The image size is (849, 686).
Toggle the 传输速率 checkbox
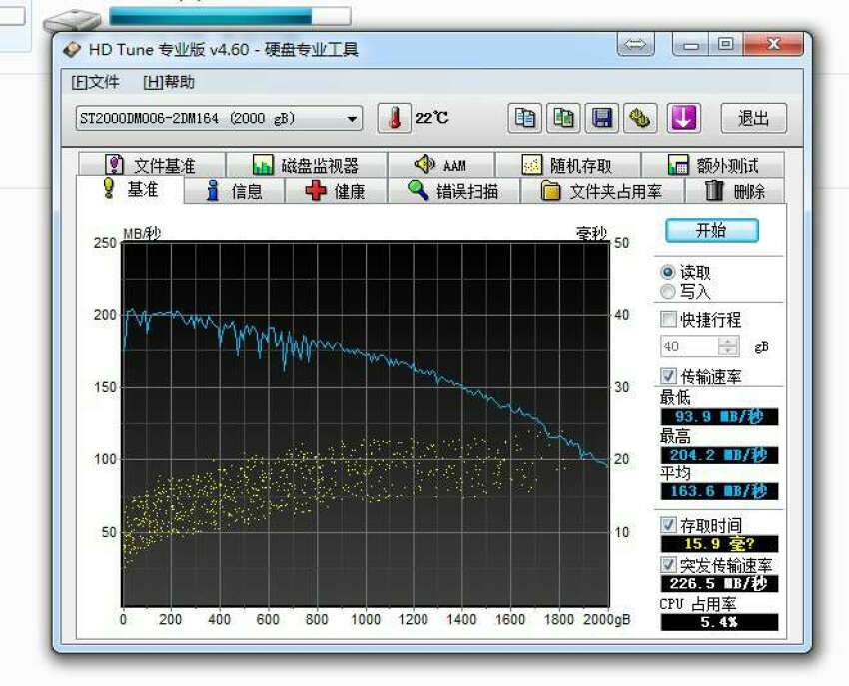(668, 375)
